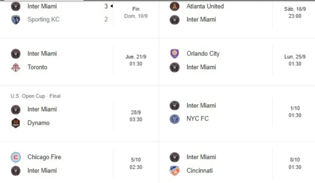Select the NYC FC team name
Image resolution: width=315 pixels, height=183 pixels.
[197, 119]
